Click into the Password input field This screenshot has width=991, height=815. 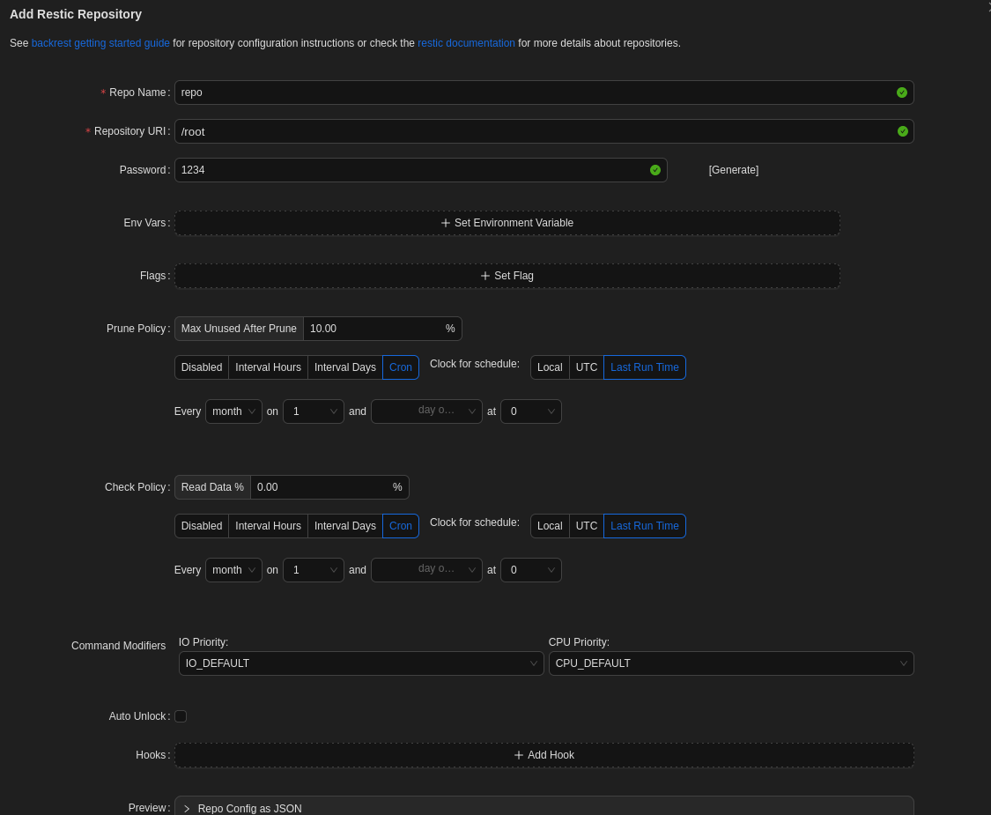pos(421,170)
